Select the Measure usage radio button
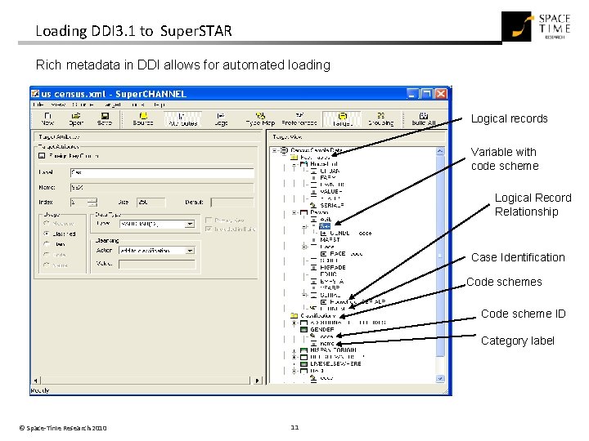This screenshot has height=441, width=589. click(x=47, y=223)
